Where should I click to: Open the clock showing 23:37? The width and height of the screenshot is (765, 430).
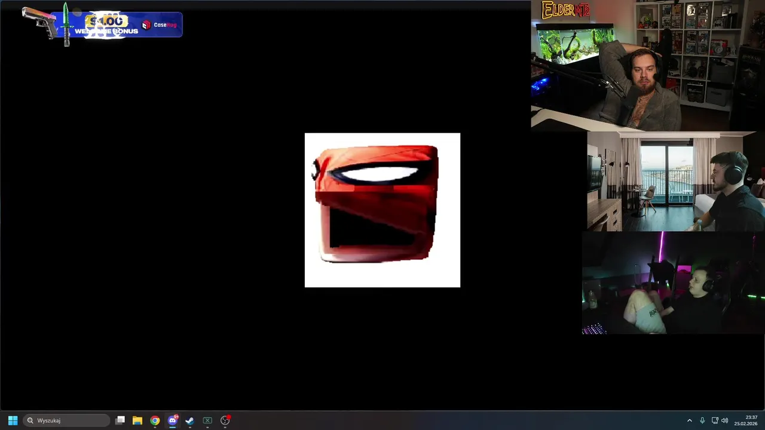(746, 420)
